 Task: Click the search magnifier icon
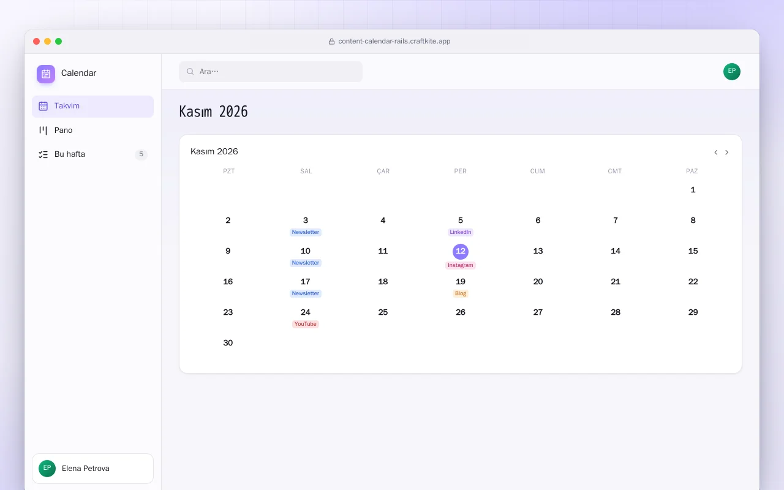click(x=190, y=72)
